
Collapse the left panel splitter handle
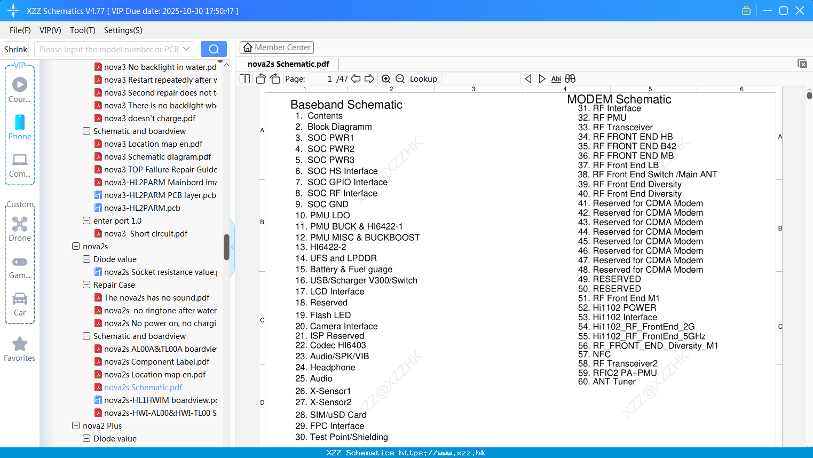tap(232, 247)
